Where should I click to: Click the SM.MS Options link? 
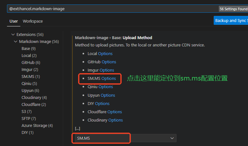(109, 78)
